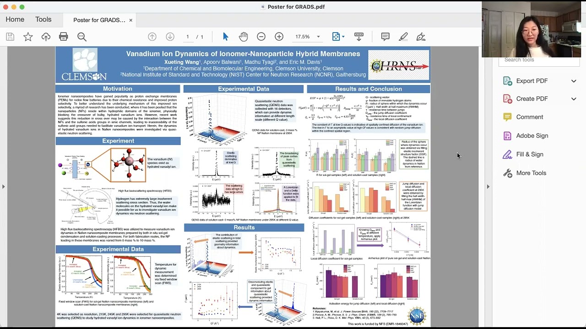Select the Poster for GRADS document tab
The height and width of the screenshot is (329, 586).
click(99, 20)
